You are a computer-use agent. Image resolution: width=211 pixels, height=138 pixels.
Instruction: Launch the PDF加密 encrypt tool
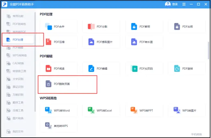click(187, 27)
